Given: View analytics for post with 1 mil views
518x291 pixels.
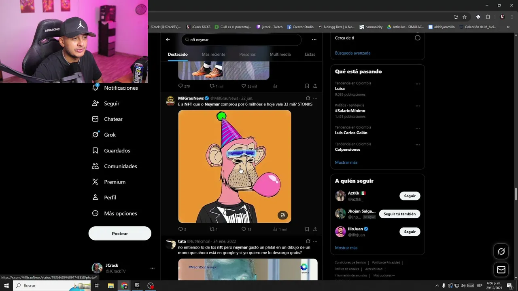Looking at the screenshot, I should 280,229.
